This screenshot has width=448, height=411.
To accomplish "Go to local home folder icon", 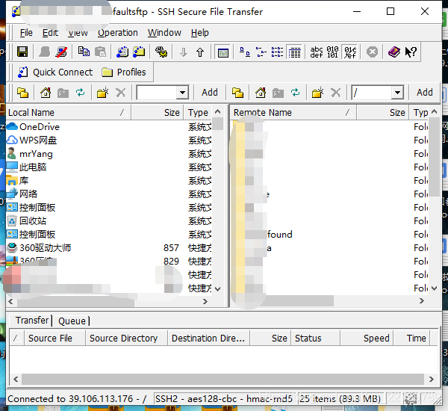I will click(x=46, y=93).
